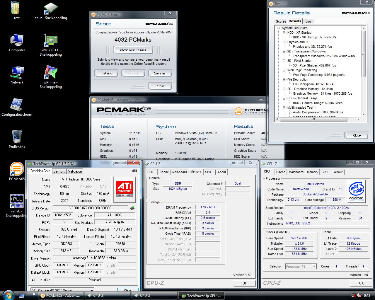This screenshot has height=300, width=375.
Task: Collapse Physics and 3D node
Action: coord(284,42)
